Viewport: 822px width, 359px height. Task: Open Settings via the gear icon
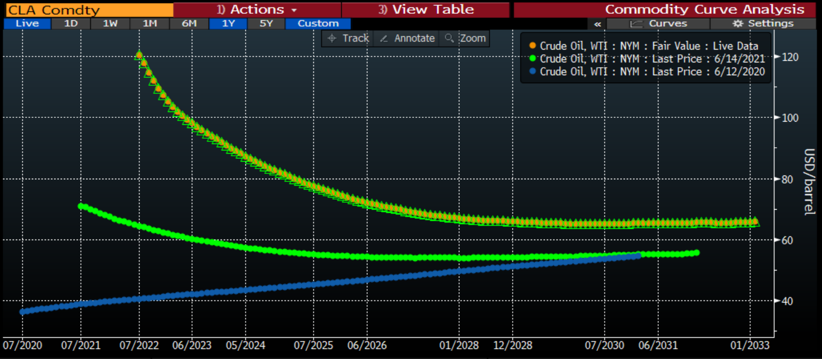tap(738, 23)
